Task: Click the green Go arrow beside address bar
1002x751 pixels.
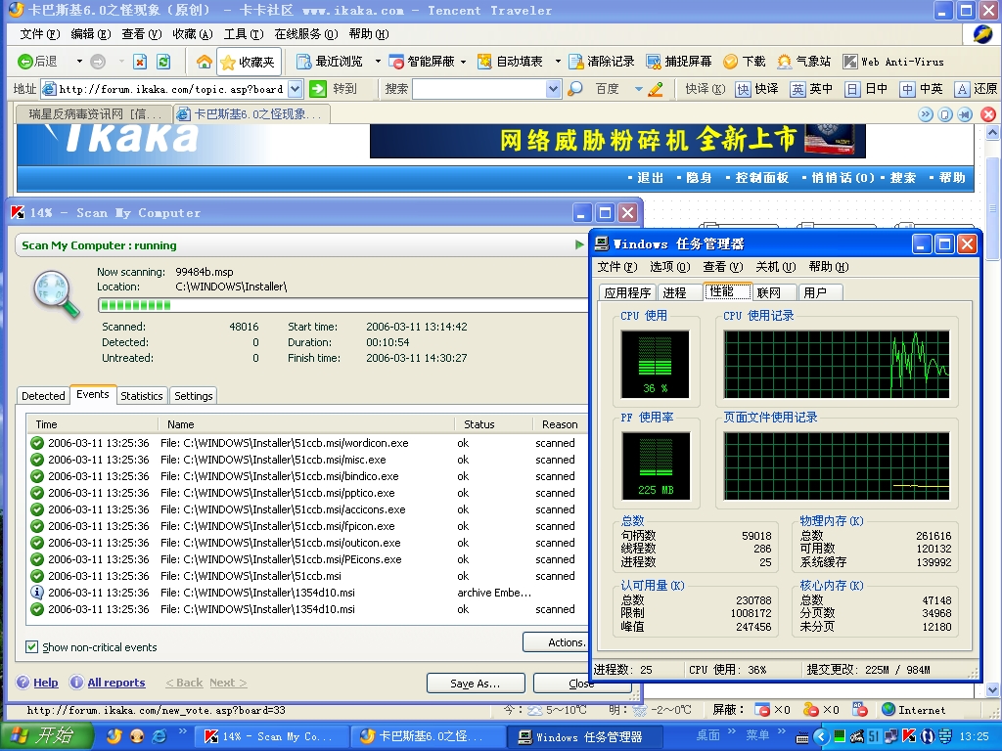Action: point(318,89)
